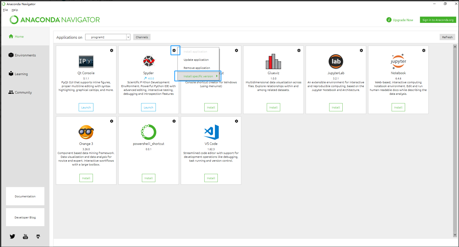The image size is (459, 247).
Task: Click the JupyterLab version 3.2.1 text
Action: (x=336, y=79)
